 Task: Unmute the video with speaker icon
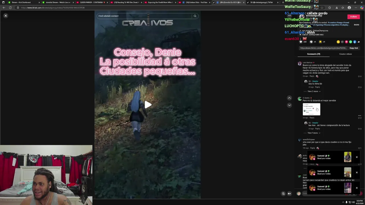[289, 194]
